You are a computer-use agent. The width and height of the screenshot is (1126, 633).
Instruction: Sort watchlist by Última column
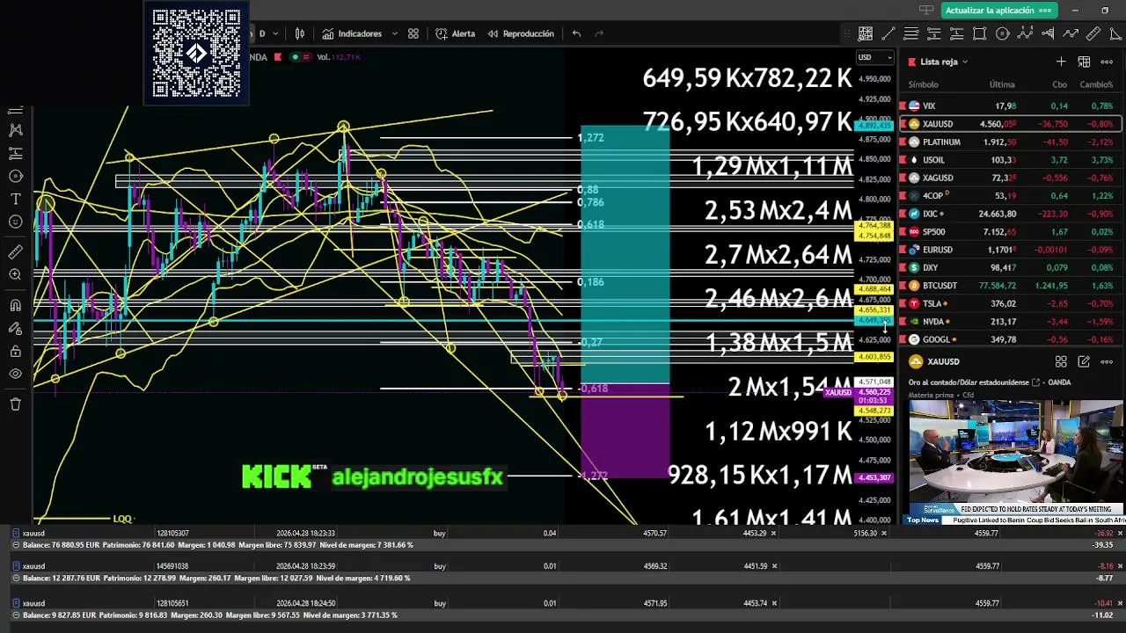pyautogui.click(x=1002, y=84)
